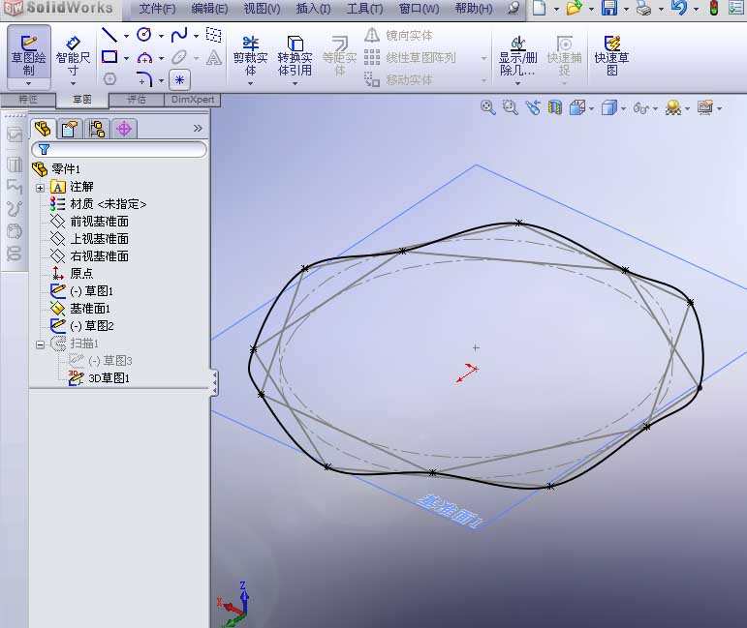Expand the 注解 annotations tree node
This screenshot has height=628, width=747.
click(x=40, y=188)
